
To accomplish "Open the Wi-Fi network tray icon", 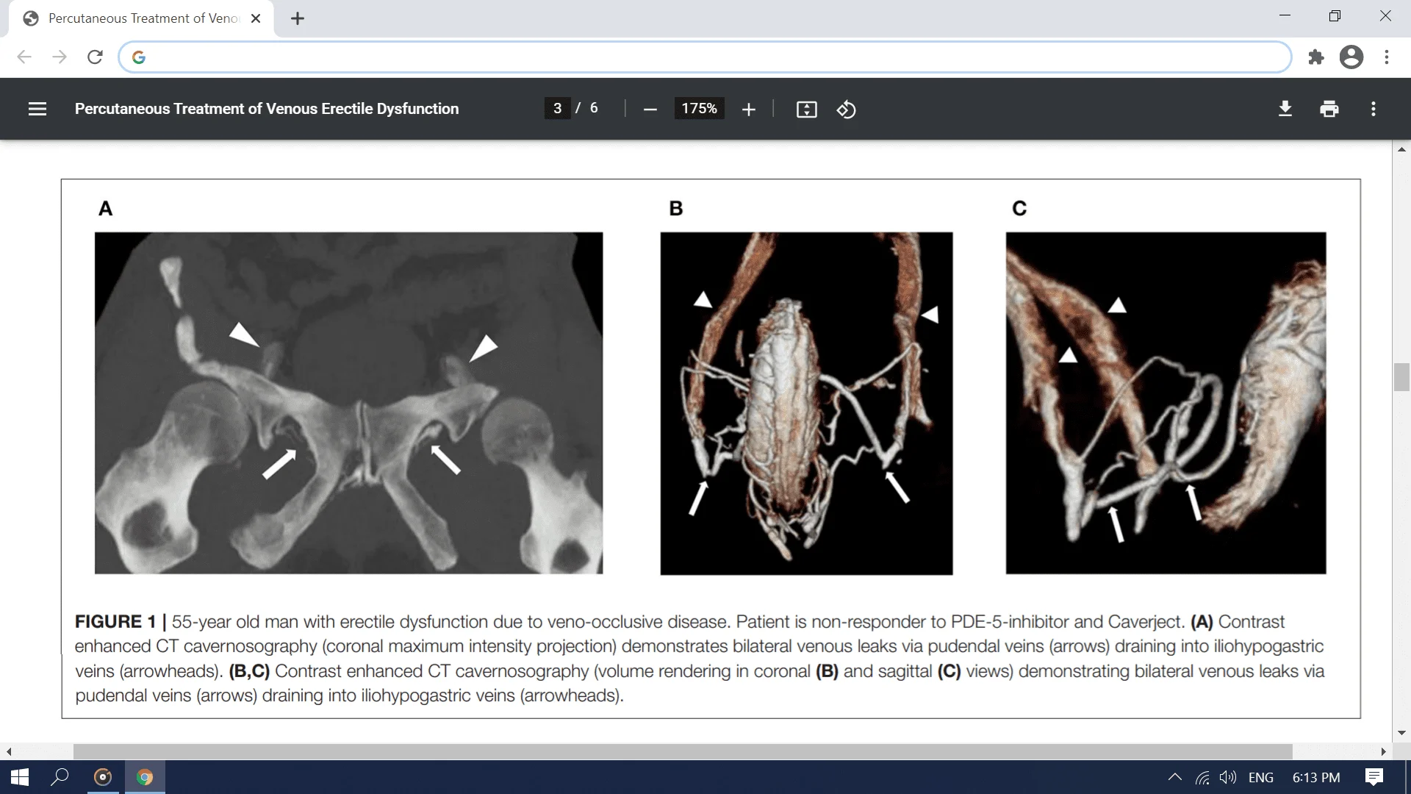I will (x=1202, y=777).
